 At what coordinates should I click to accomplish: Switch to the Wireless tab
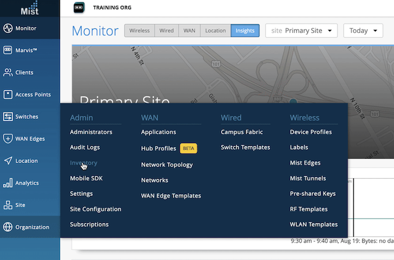pyautogui.click(x=139, y=31)
